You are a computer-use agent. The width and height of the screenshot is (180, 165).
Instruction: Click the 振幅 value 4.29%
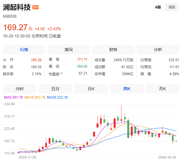[174, 74]
